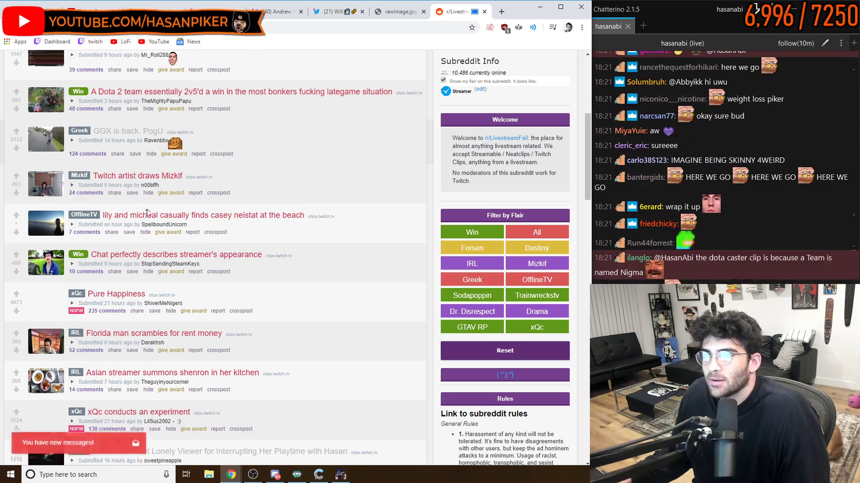The height and width of the screenshot is (483, 860).
Task: Open user Solumbruh in Chatterino chat
Action: coord(647,82)
